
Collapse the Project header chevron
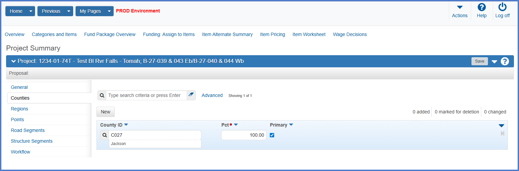click(x=13, y=61)
